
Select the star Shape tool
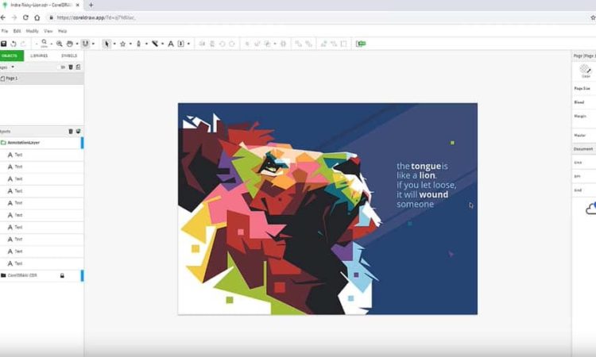point(122,44)
